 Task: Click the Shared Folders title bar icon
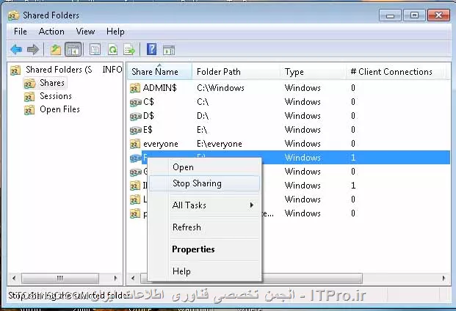(14, 15)
